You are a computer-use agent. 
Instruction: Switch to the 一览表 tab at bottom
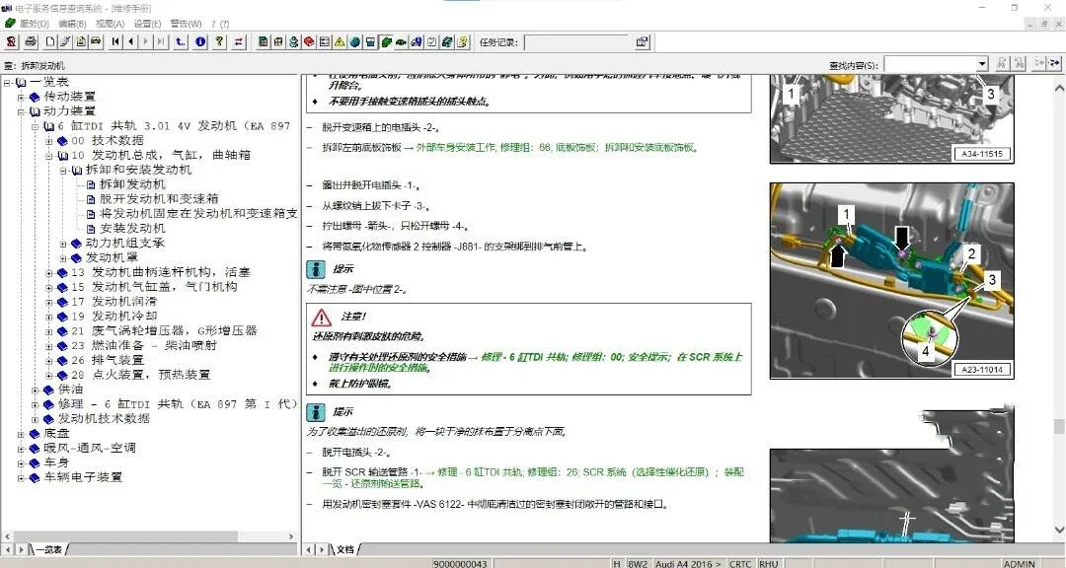point(49,549)
